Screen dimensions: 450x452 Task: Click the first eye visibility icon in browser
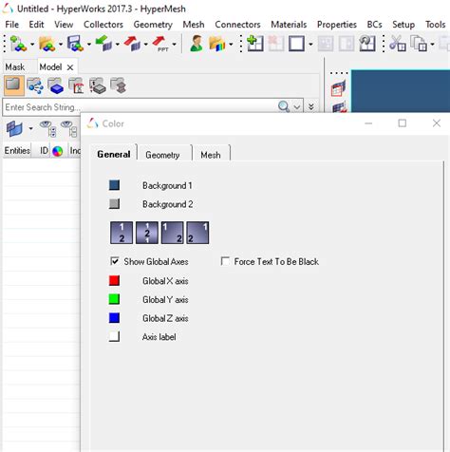(47, 128)
